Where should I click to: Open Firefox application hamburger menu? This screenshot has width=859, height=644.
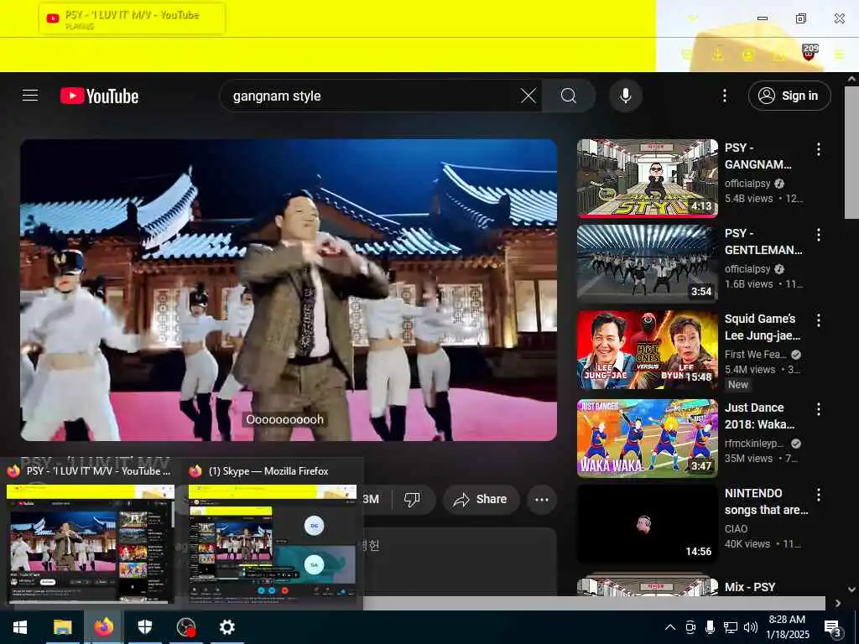click(839, 55)
